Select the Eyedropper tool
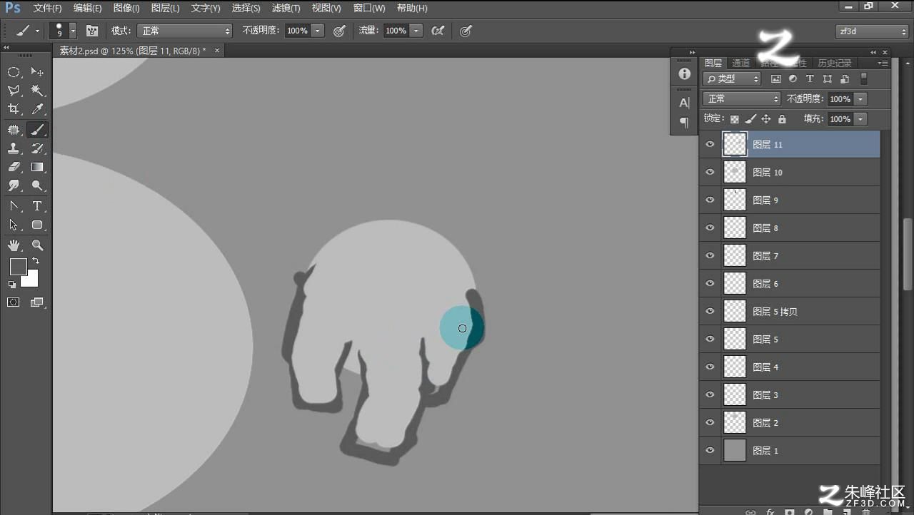The width and height of the screenshot is (914, 515). (x=37, y=109)
